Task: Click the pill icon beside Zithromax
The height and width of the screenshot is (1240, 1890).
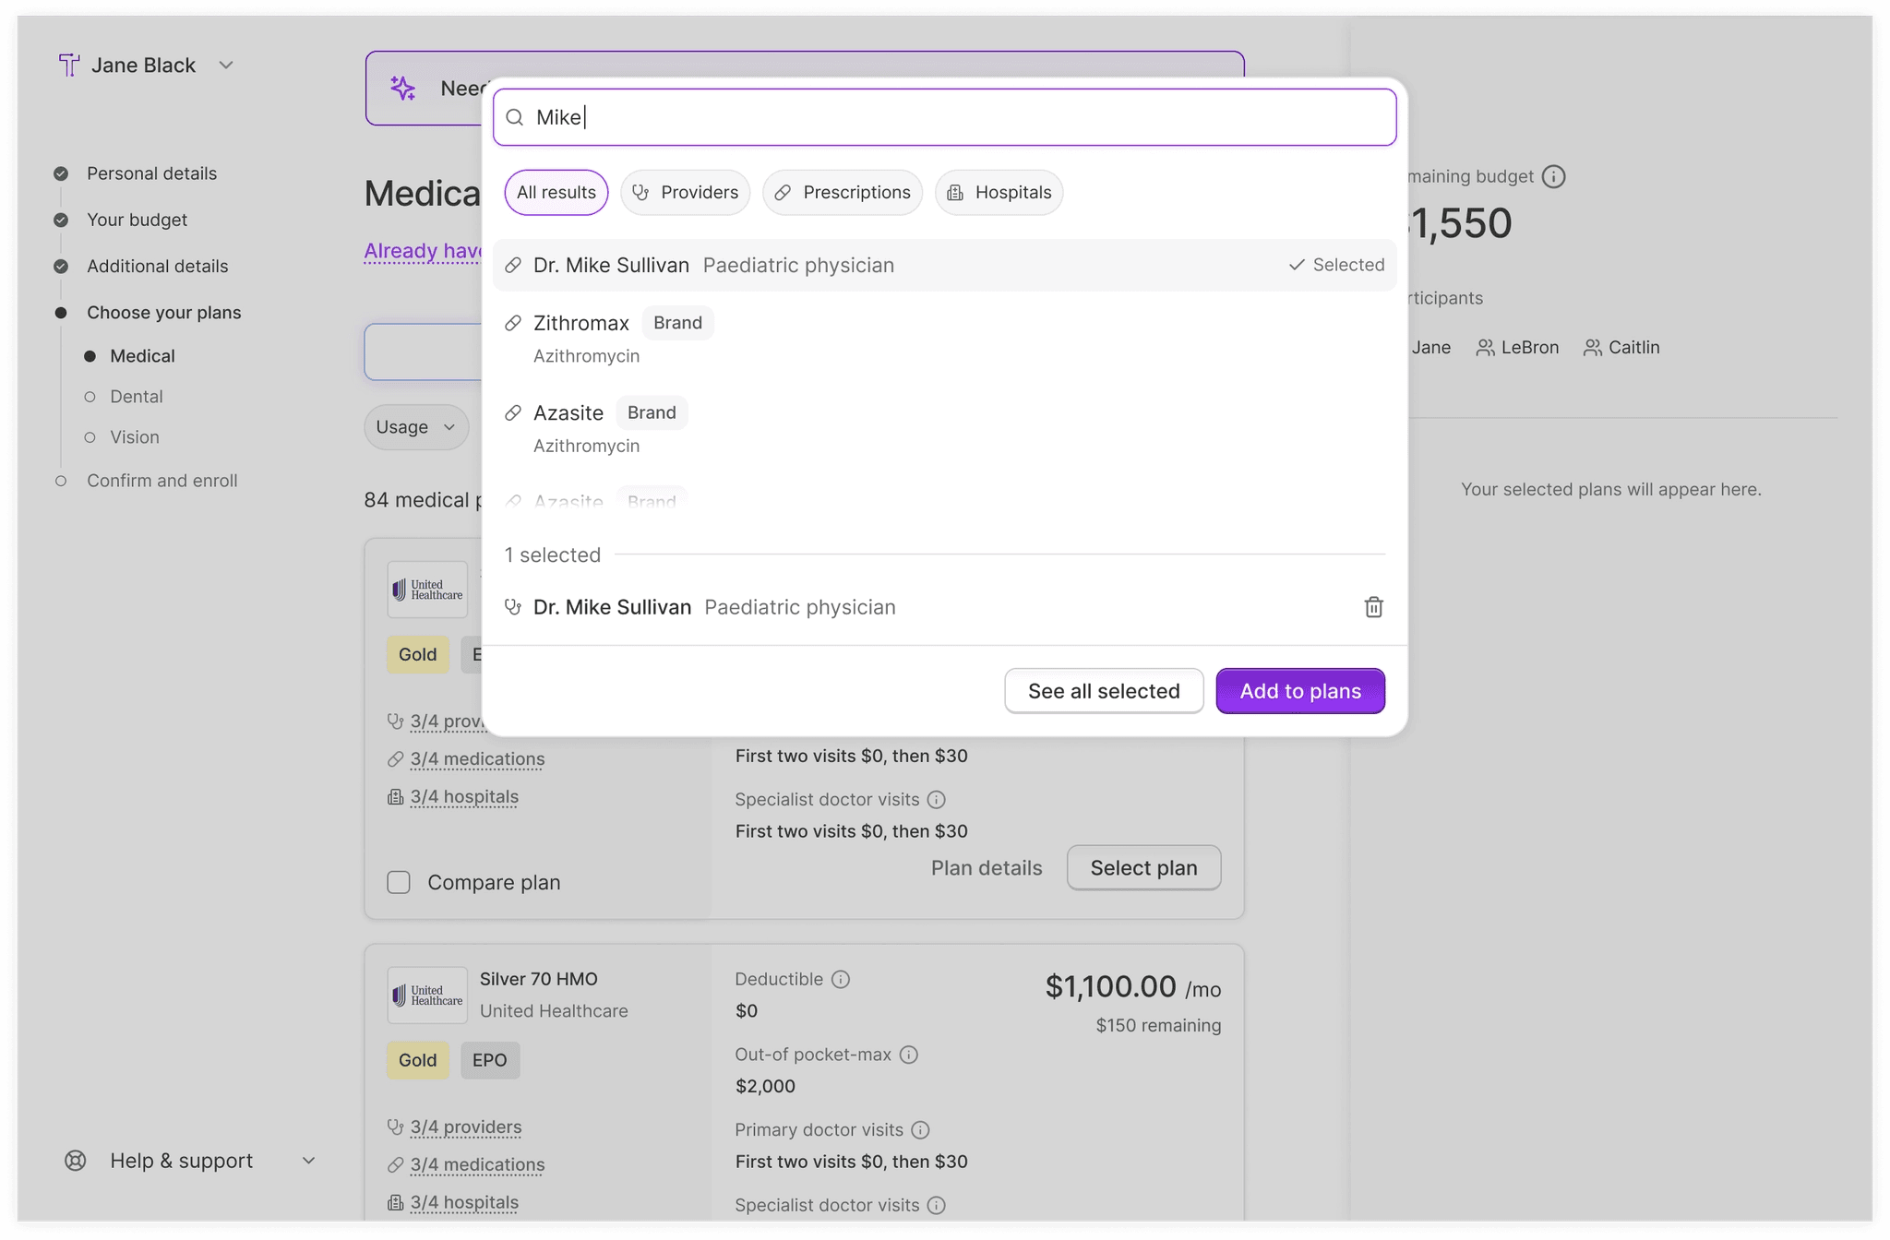Action: [513, 323]
